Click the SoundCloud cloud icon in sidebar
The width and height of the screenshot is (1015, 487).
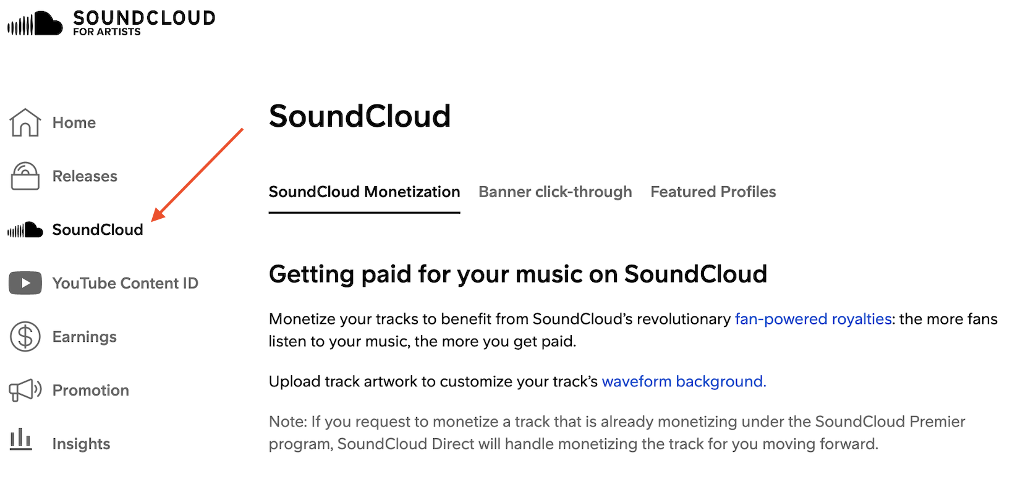(x=25, y=229)
